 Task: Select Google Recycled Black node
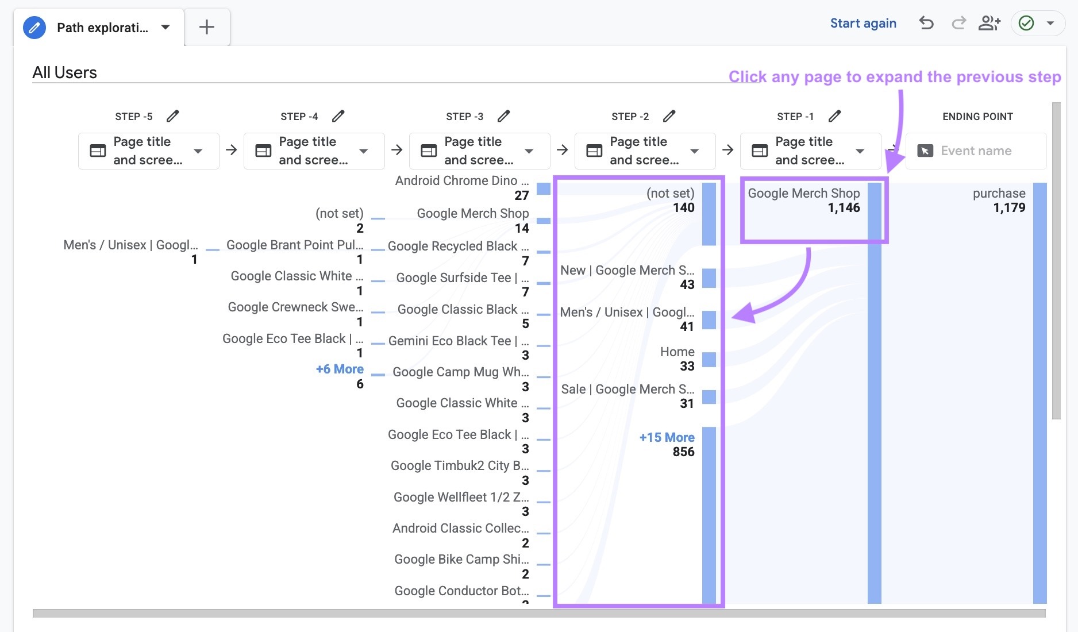459,253
